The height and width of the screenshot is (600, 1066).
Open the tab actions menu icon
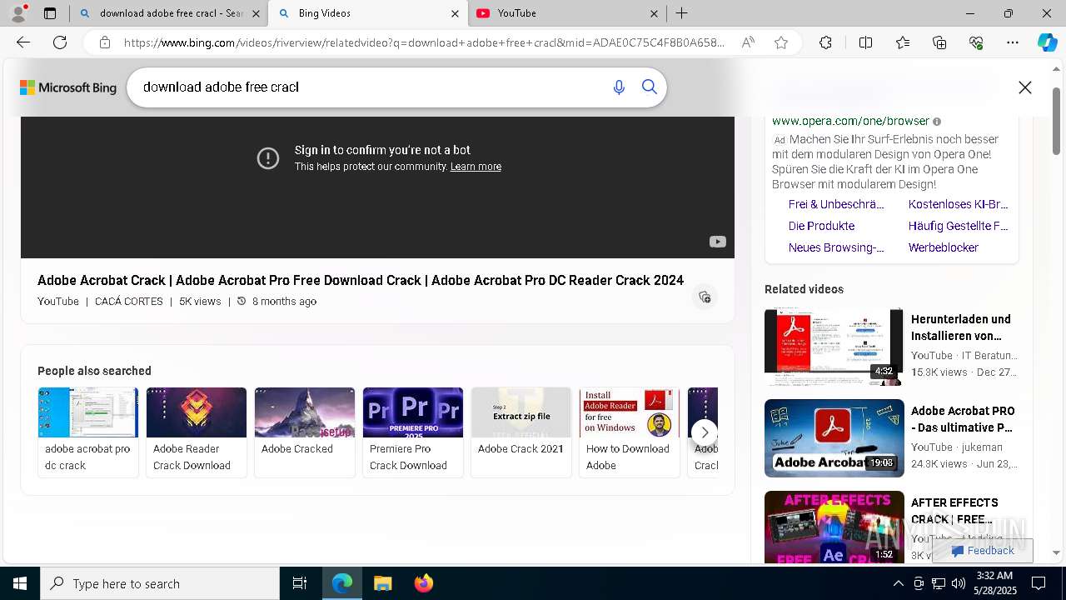(50, 13)
